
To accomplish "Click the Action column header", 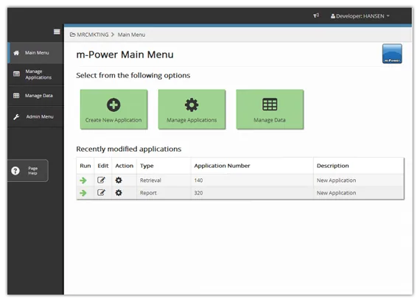I will 125,166.
